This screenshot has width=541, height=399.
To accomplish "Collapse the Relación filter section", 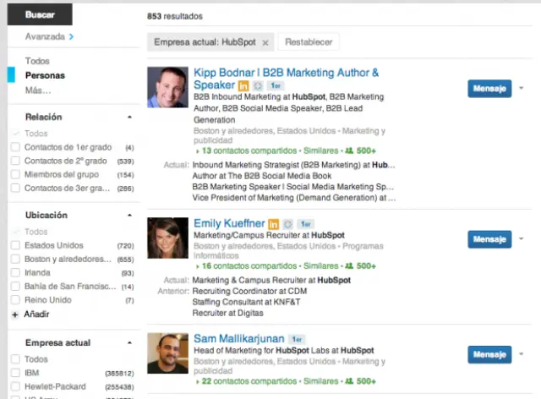I will pos(129,118).
